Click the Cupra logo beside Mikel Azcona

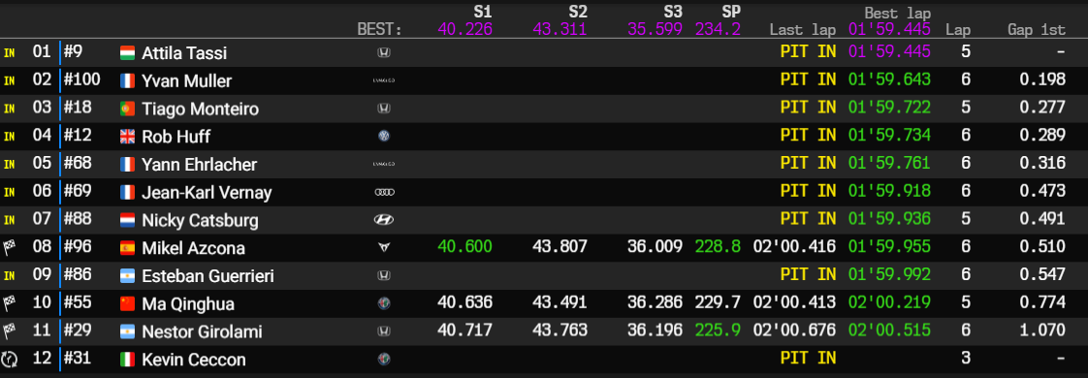coord(383,247)
